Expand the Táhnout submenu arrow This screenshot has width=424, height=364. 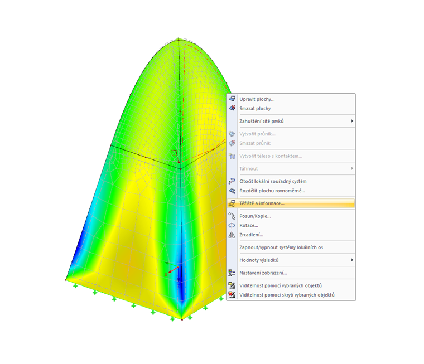coord(352,168)
